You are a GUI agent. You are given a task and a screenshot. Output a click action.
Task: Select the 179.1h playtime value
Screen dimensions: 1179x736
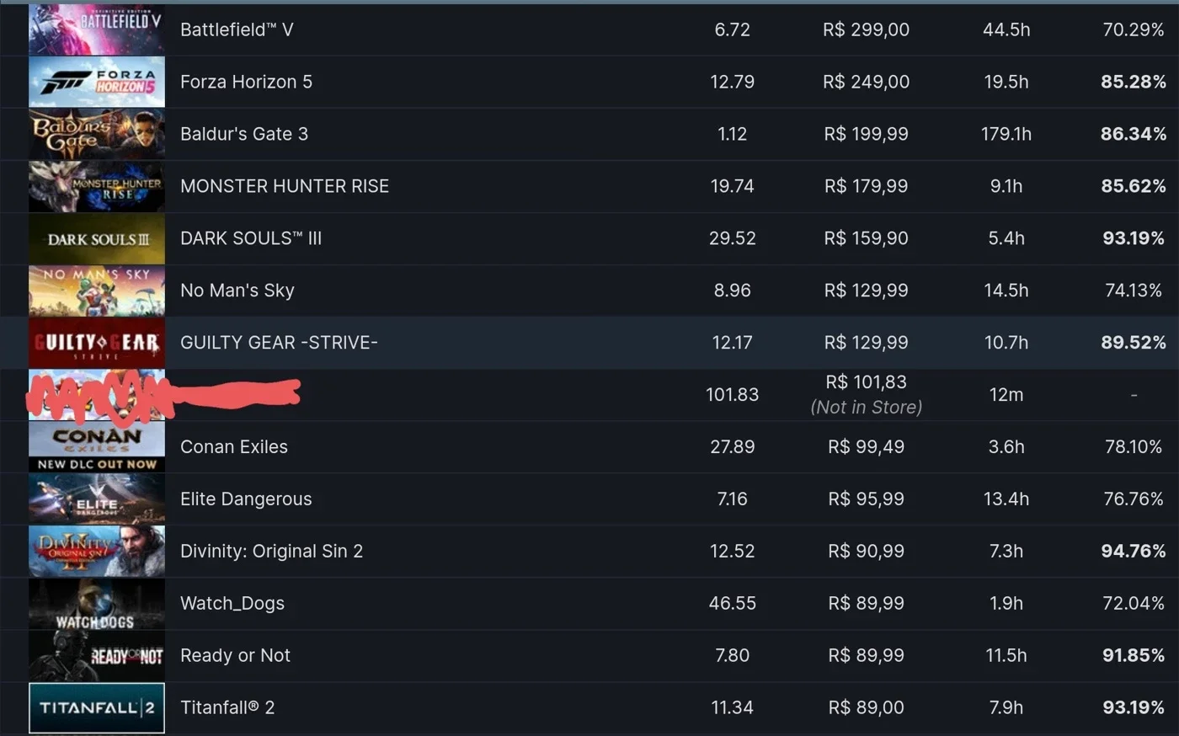(x=1006, y=134)
